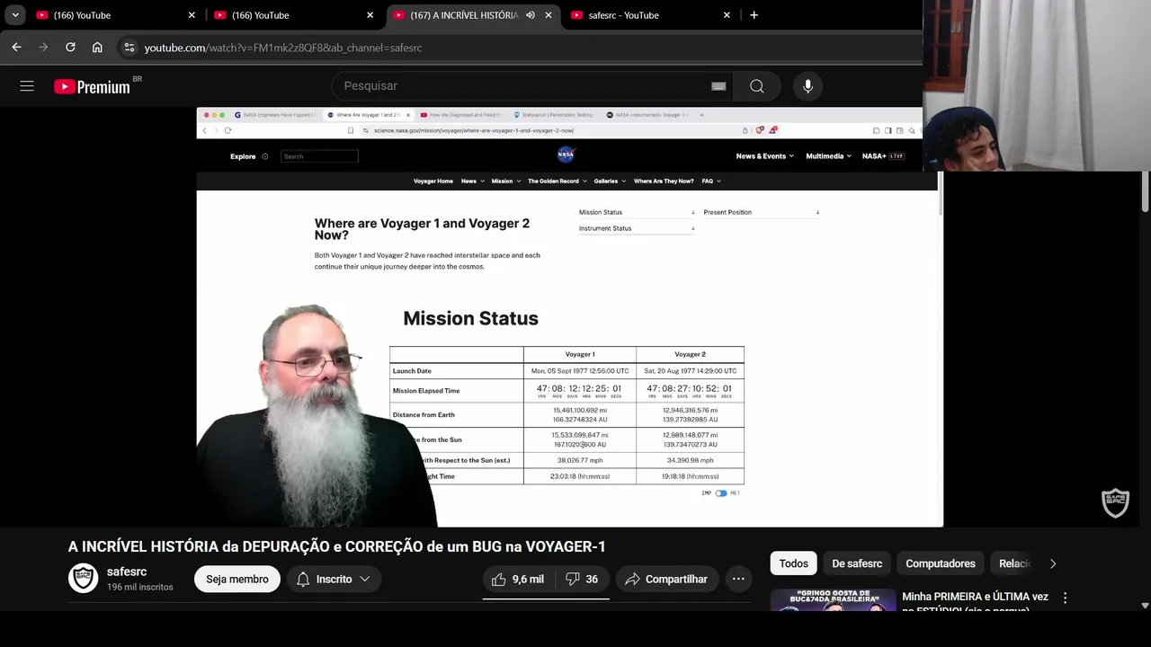Select the youtube.com URL in address bar
Viewport: 1151px width, 647px height.
click(x=283, y=48)
